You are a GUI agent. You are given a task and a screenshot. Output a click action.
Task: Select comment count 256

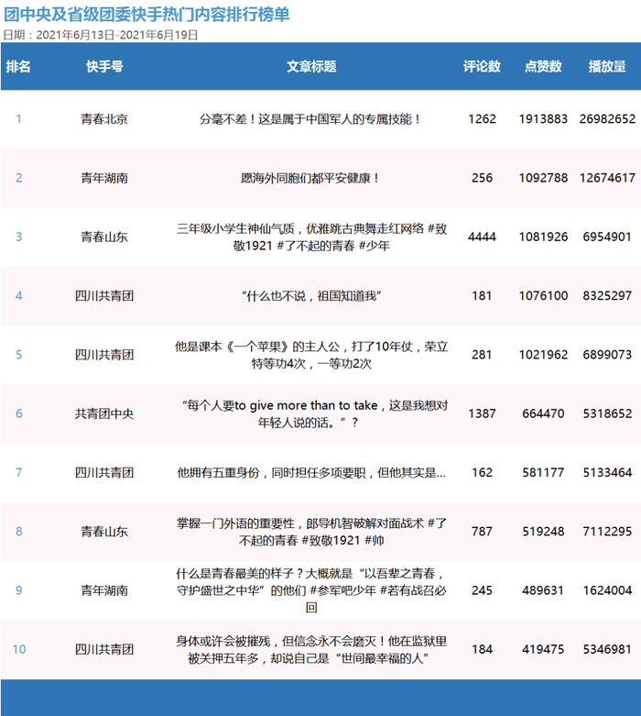click(482, 178)
